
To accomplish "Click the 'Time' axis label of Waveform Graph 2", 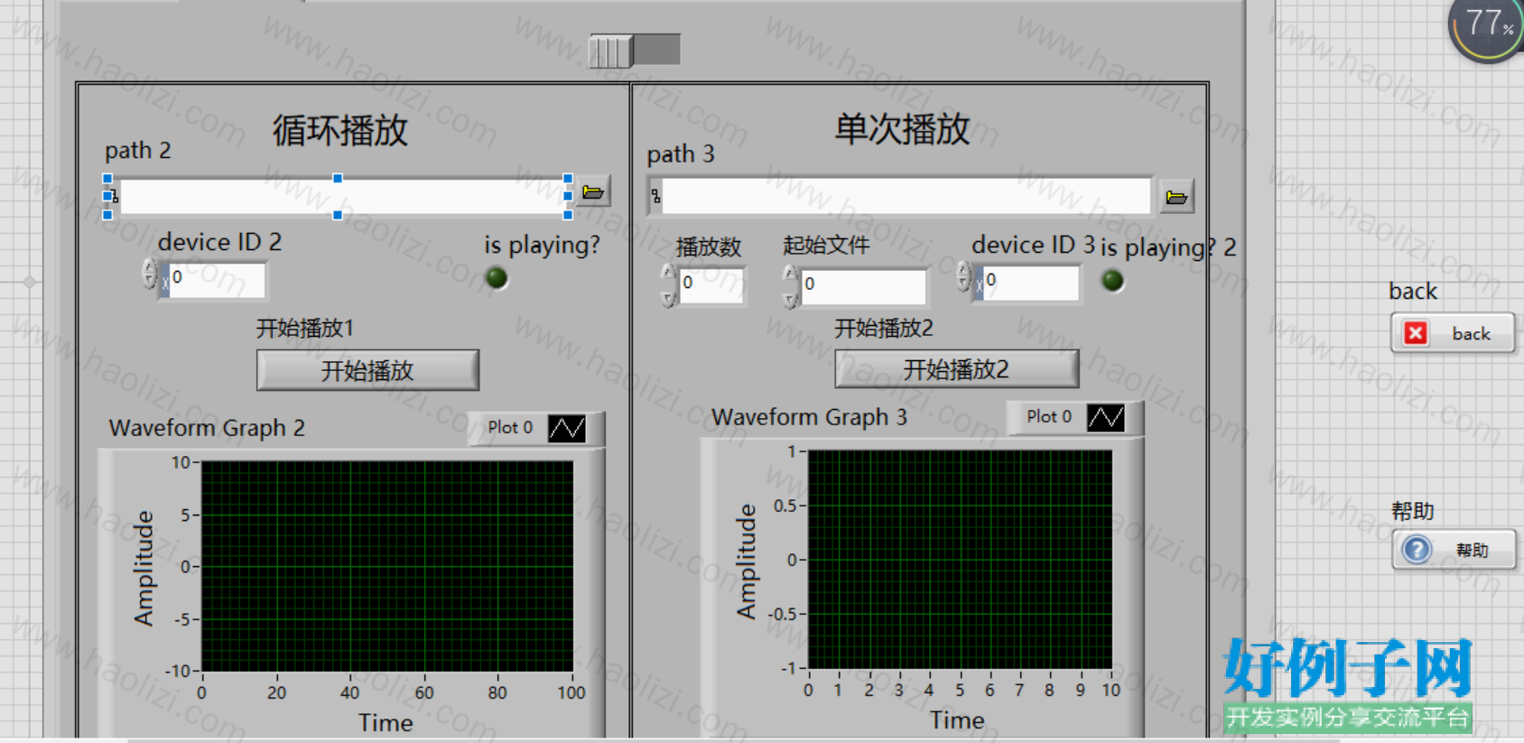I will tap(386, 723).
